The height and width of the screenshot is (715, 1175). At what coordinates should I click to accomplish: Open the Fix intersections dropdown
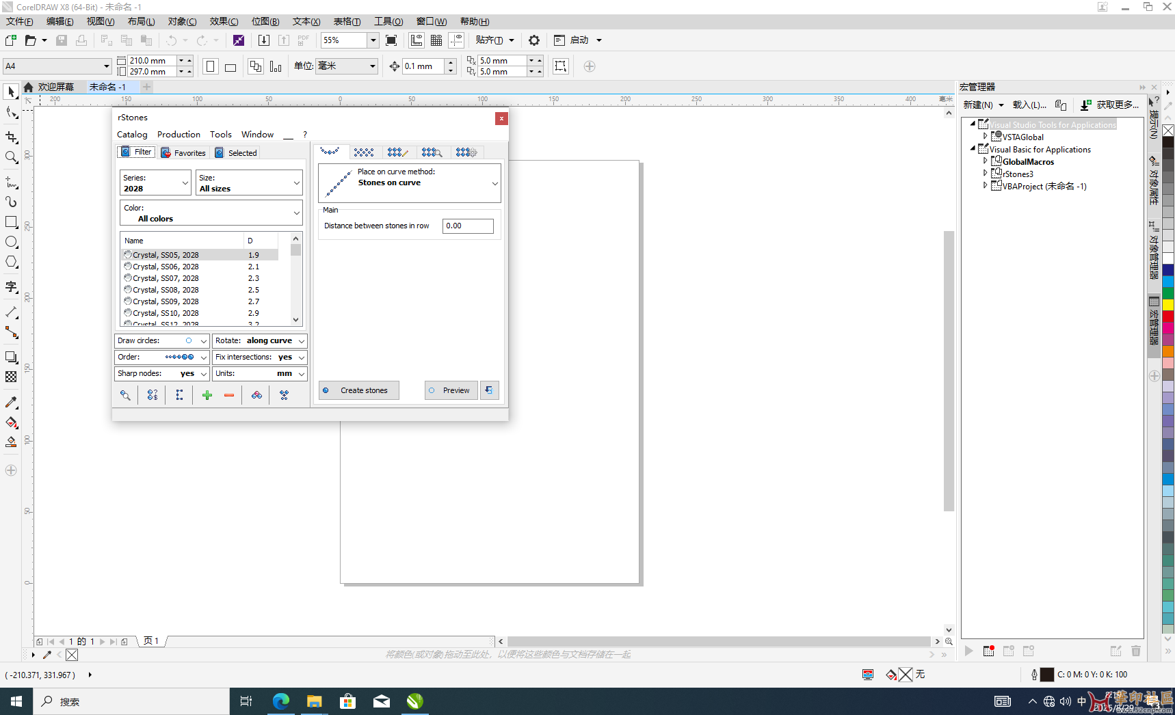pos(259,357)
